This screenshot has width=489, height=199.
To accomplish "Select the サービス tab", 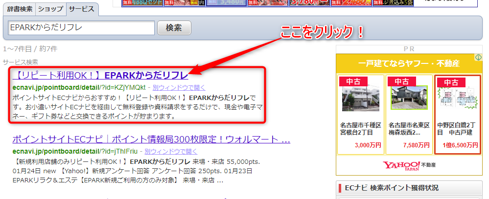I will 82,9.
